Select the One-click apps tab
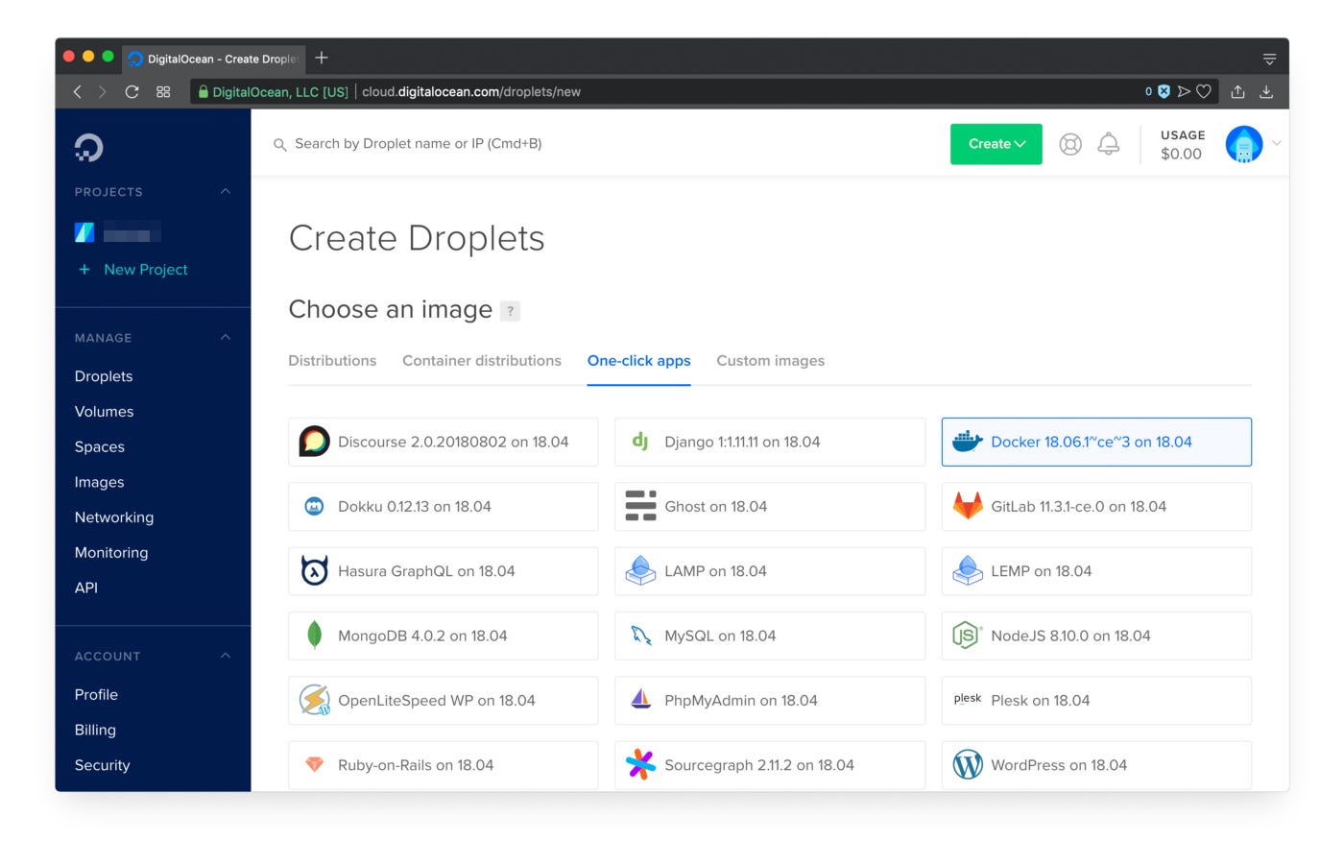The height and width of the screenshot is (864, 1344). coord(639,361)
